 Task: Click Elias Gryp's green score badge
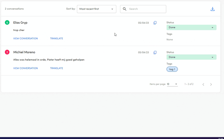7,23
